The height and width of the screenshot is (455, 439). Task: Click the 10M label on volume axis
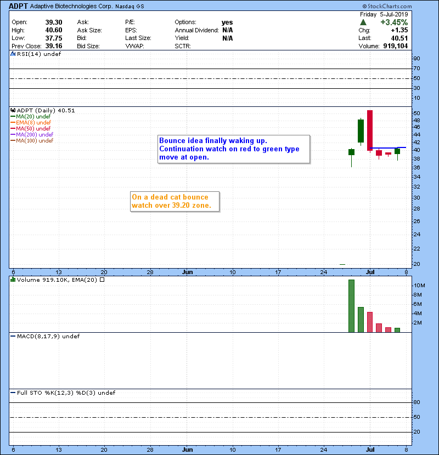[419, 286]
